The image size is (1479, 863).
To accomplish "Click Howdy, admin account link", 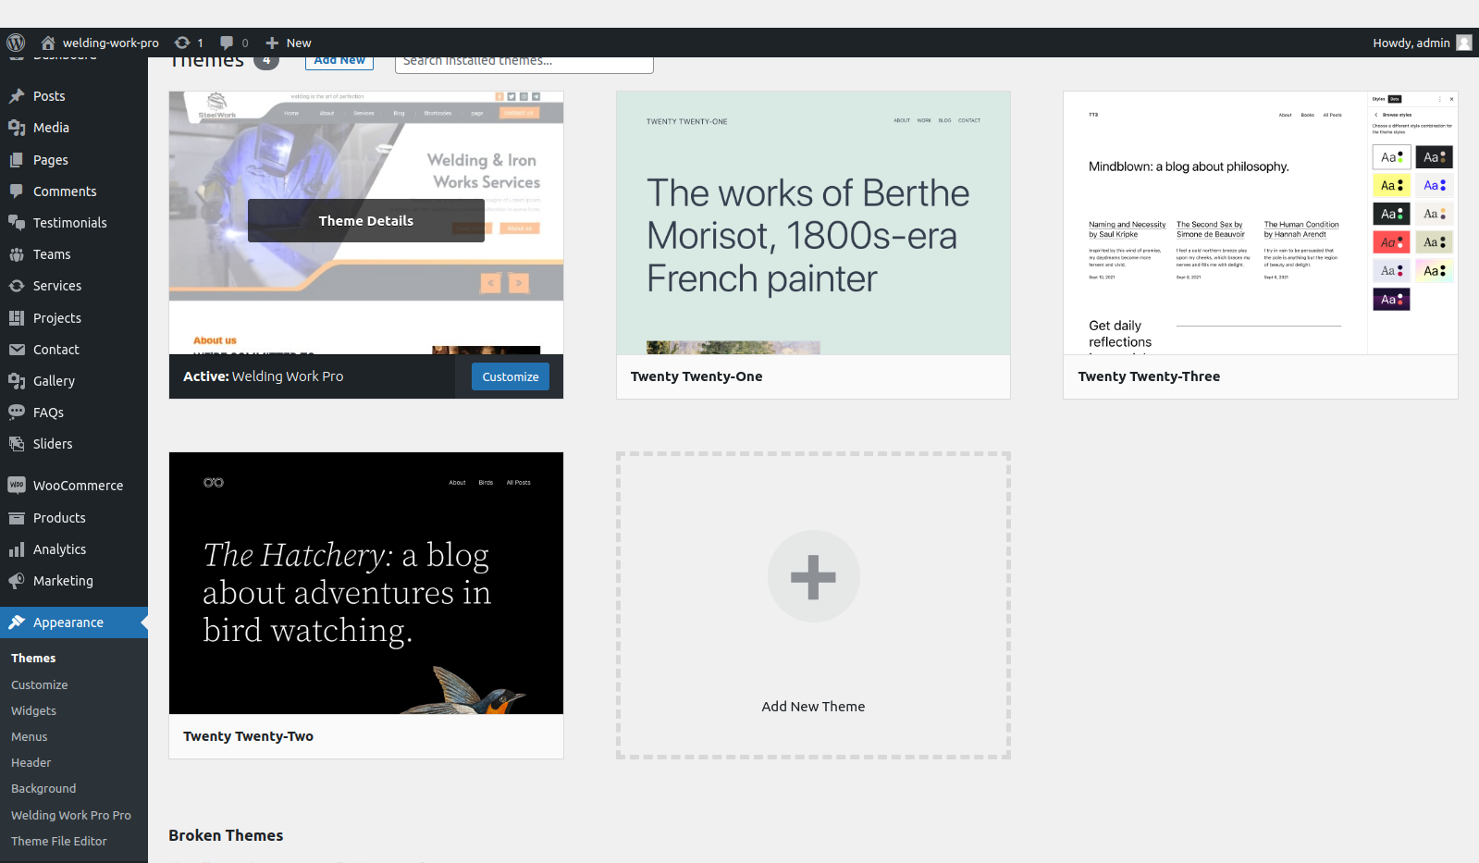I will [x=1411, y=43].
